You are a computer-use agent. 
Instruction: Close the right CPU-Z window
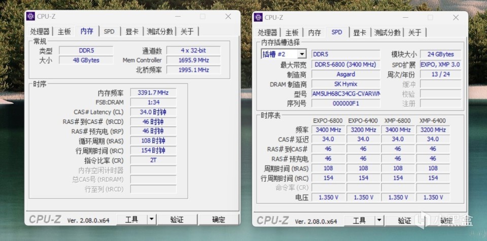[456, 17]
